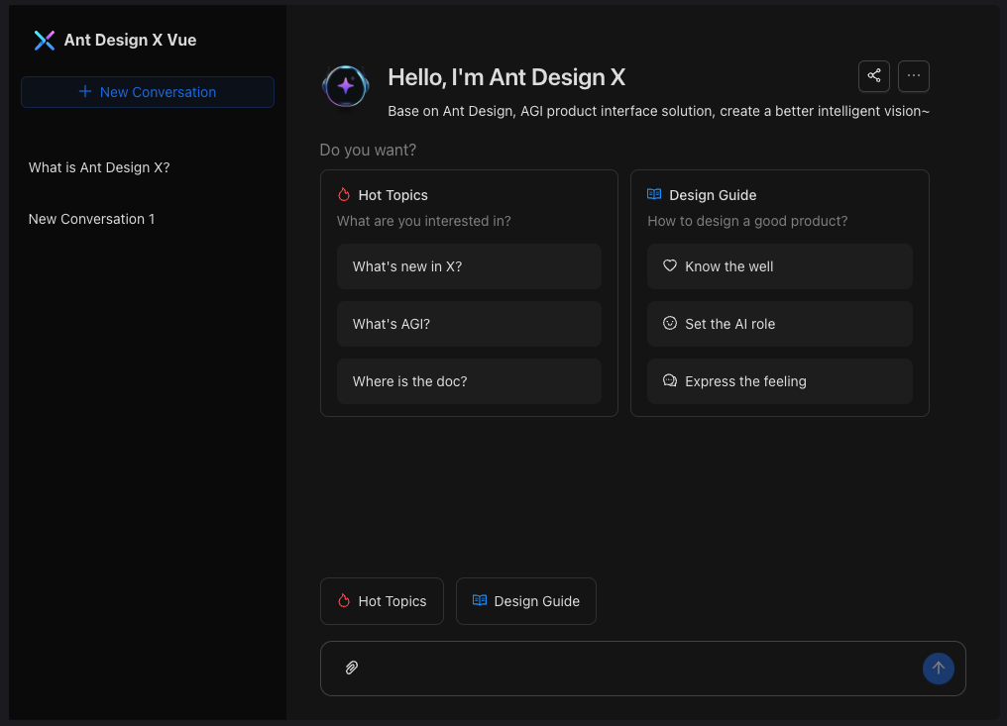Click the welcome avatar sparkle icon

(x=346, y=86)
